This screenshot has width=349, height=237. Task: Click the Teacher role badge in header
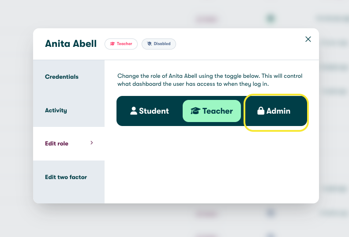pyautogui.click(x=121, y=44)
